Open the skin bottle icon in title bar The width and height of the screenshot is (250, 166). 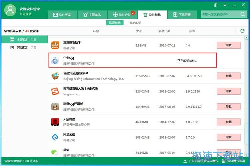(x=216, y=5)
